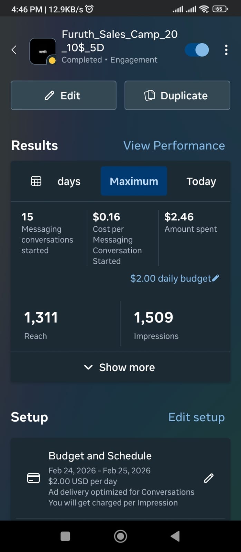
Task: Open the View Performance link
Action: [x=174, y=146]
